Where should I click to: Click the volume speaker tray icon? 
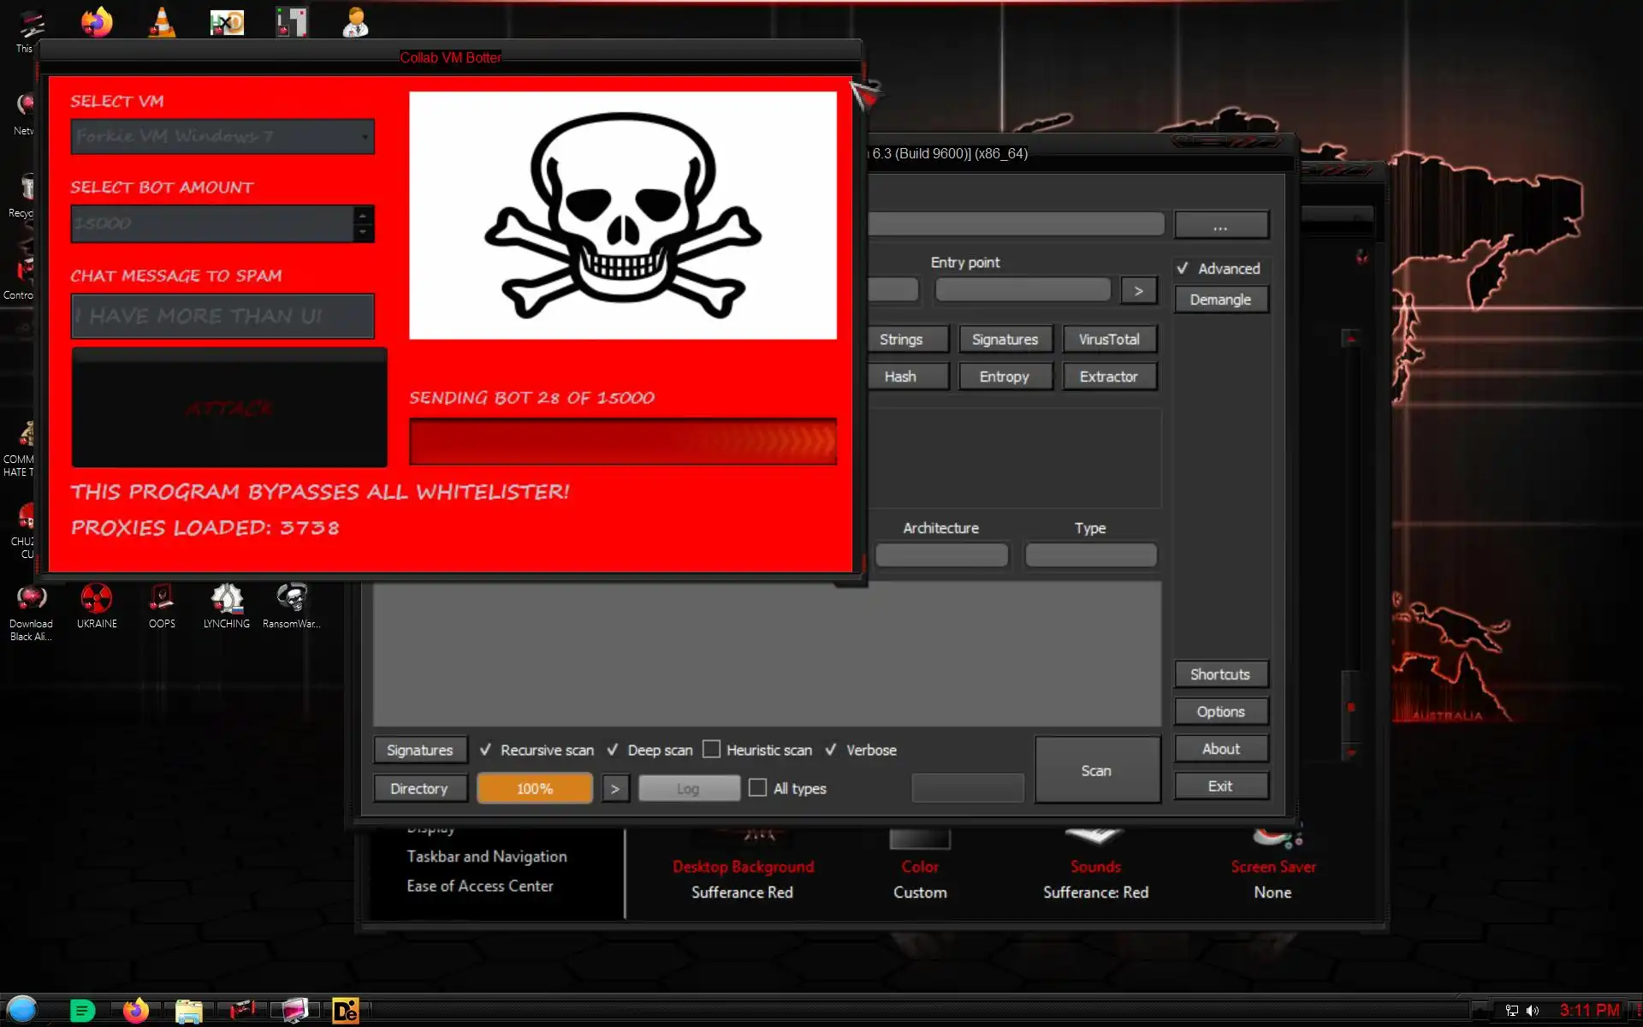(x=1532, y=1011)
